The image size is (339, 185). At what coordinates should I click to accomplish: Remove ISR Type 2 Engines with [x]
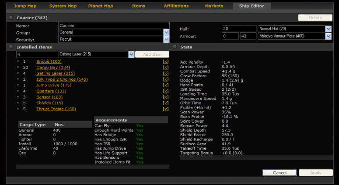tap(165, 79)
